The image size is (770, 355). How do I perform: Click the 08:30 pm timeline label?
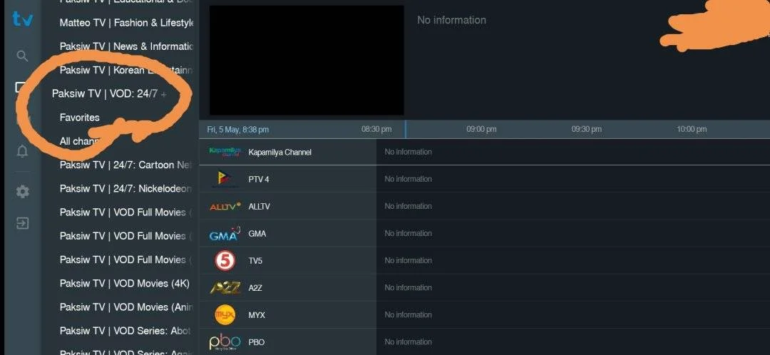[x=376, y=129]
